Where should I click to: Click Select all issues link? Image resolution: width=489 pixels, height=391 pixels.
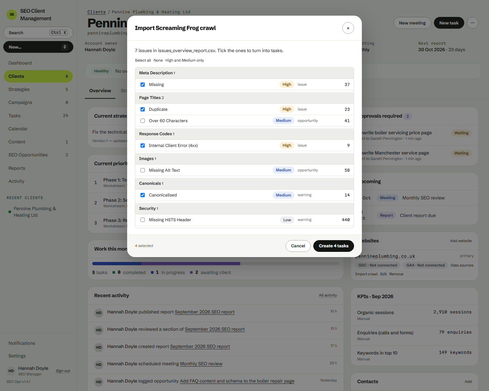tap(143, 60)
